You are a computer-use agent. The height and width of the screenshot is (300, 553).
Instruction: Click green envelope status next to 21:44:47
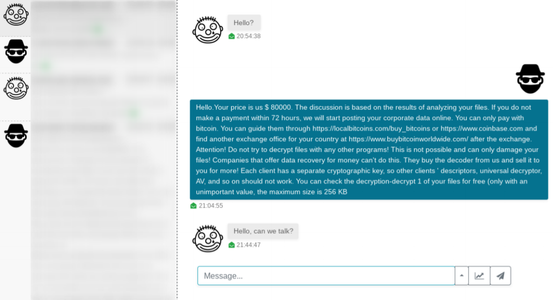click(x=232, y=245)
